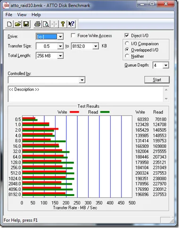
Task: Expand the Controlled by dropdown
Action: 82,80
